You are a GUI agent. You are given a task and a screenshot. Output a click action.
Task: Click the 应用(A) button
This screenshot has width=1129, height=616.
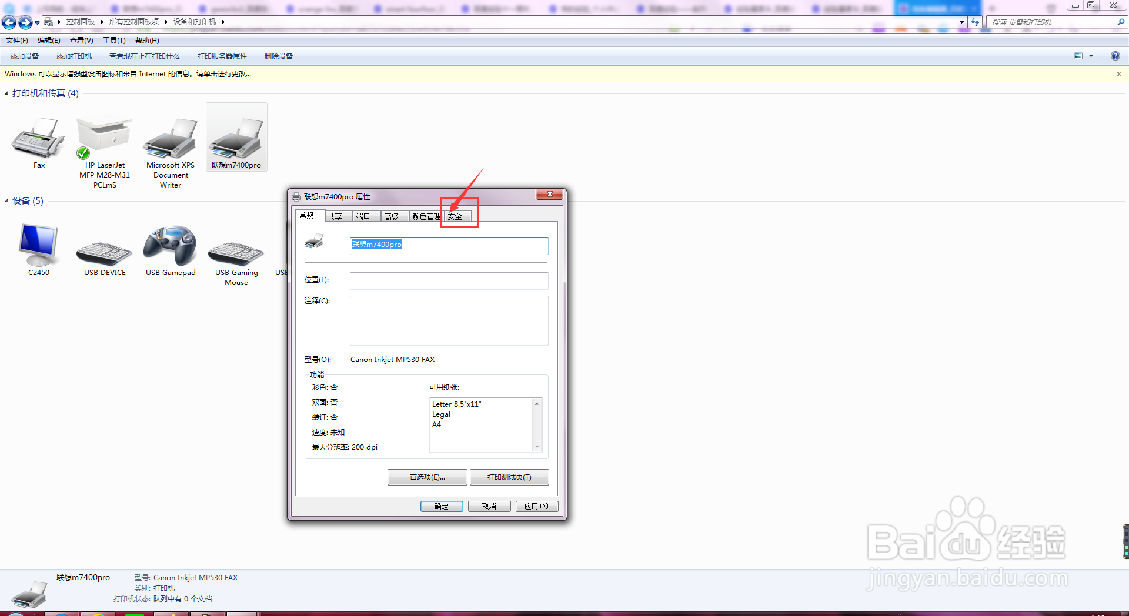tap(537, 507)
